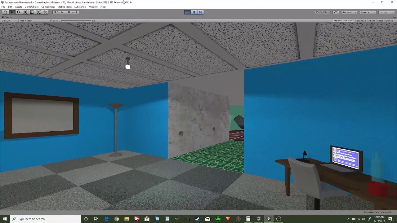Open File Explorer from the taskbar
The height and width of the screenshot is (223, 397).
coord(127,219)
